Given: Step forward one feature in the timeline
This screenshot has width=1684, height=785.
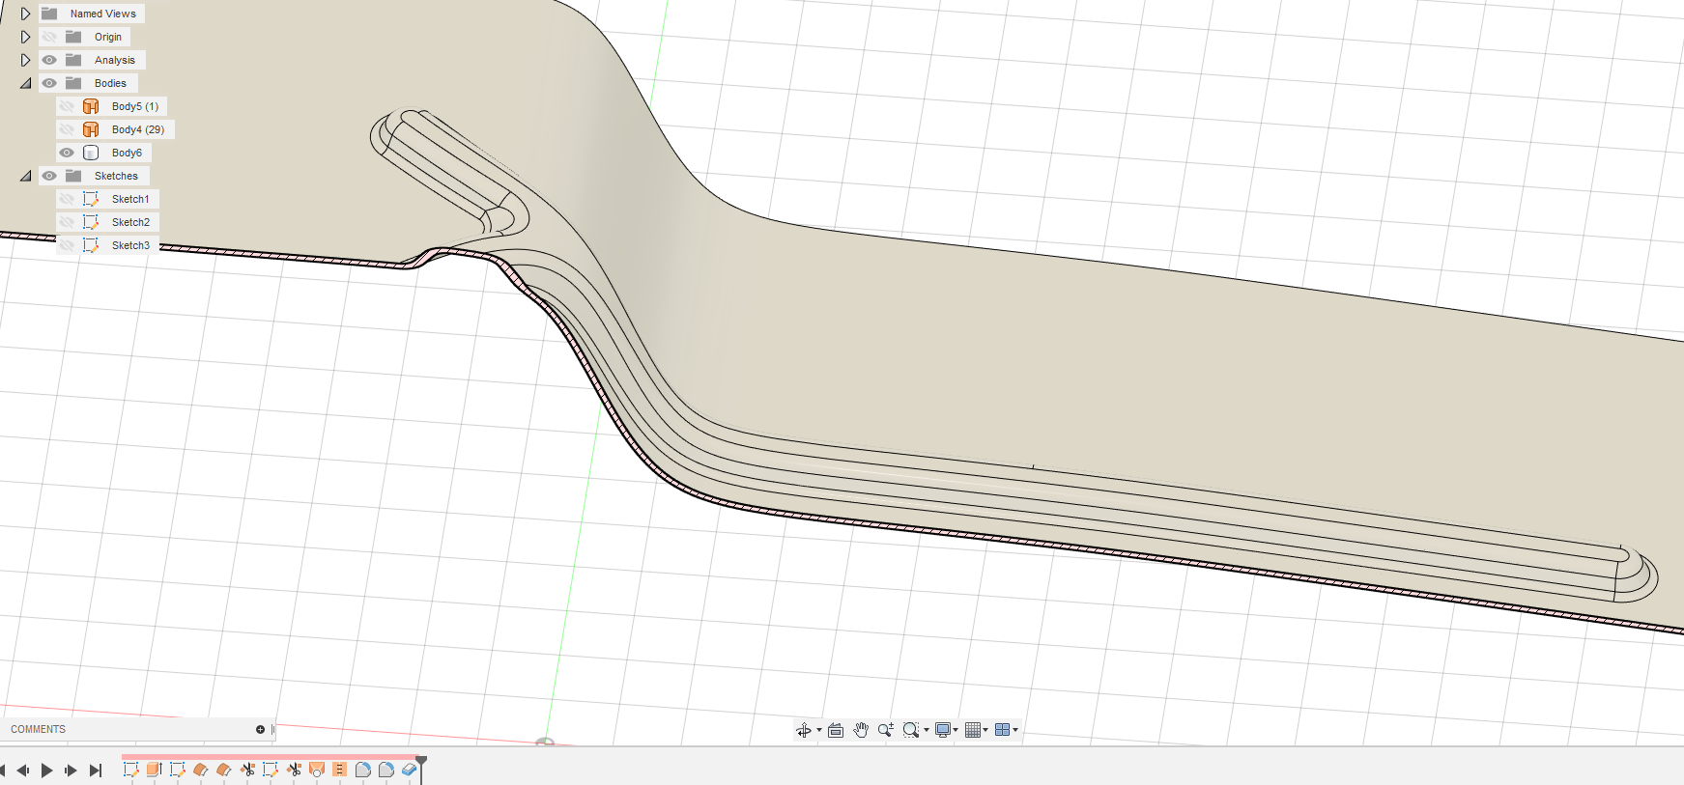Looking at the screenshot, I should [x=71, y=771].
